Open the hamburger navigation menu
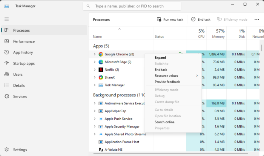 coord(6,19)
